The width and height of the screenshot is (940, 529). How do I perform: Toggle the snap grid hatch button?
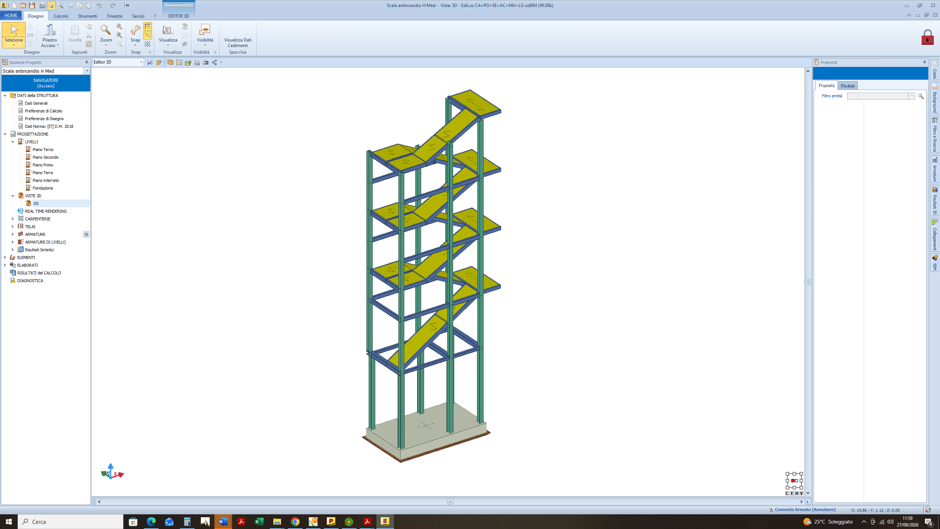[x=148, y=44]
